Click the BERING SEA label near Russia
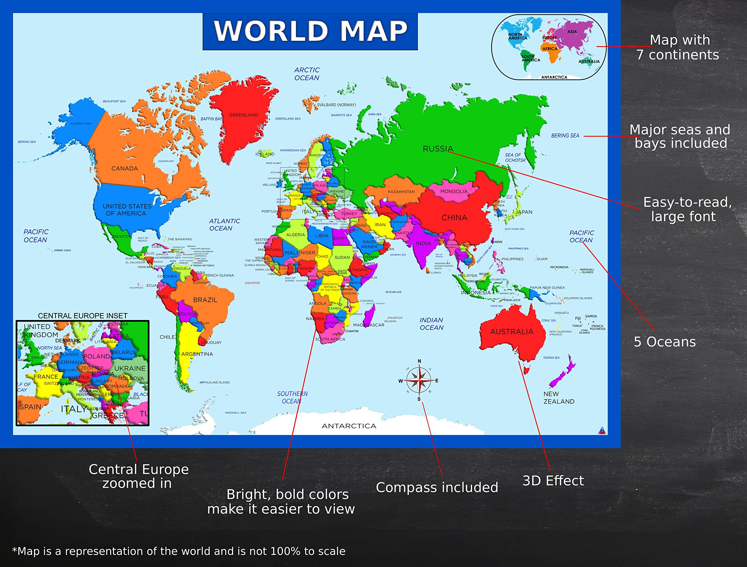 pyautogui.click(x=565, y=135)
